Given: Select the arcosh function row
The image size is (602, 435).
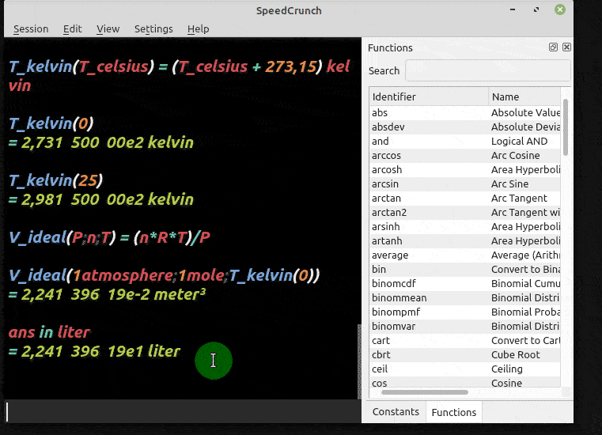Looking at the screenshot, I should click(x=465, y=170).
